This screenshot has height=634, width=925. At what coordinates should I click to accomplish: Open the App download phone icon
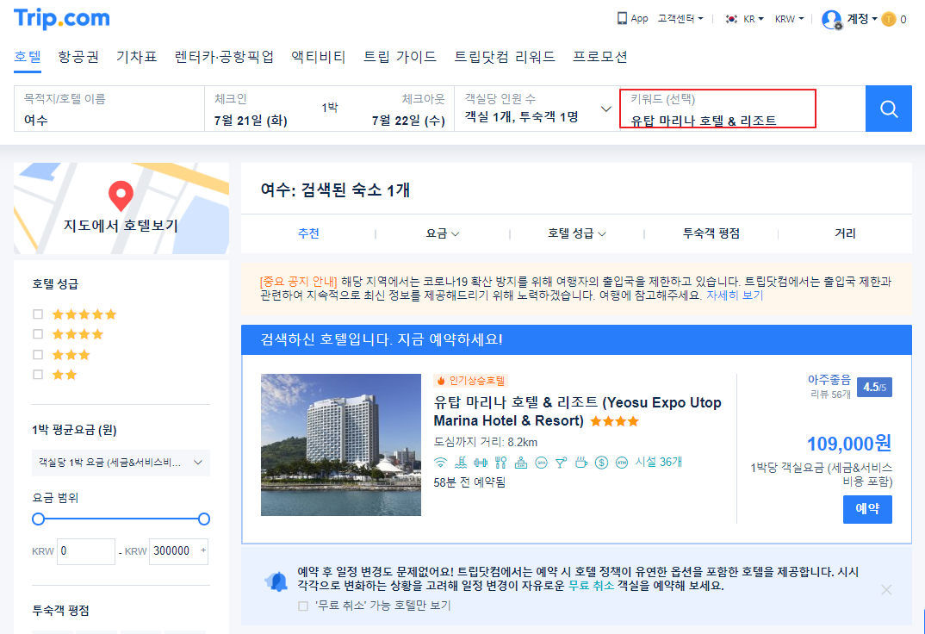[x=622, y=18]
